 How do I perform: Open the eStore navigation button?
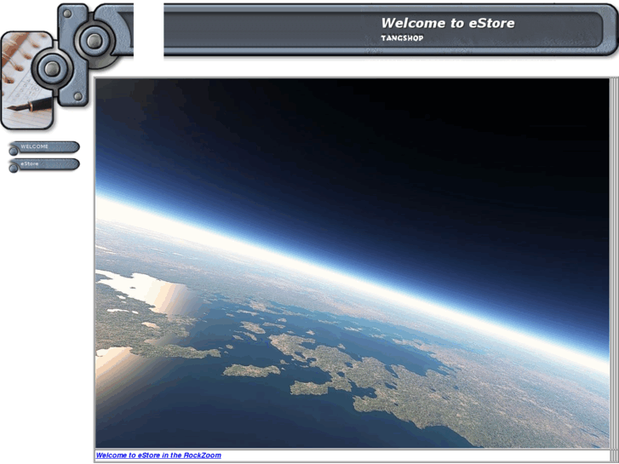[43, 164]
